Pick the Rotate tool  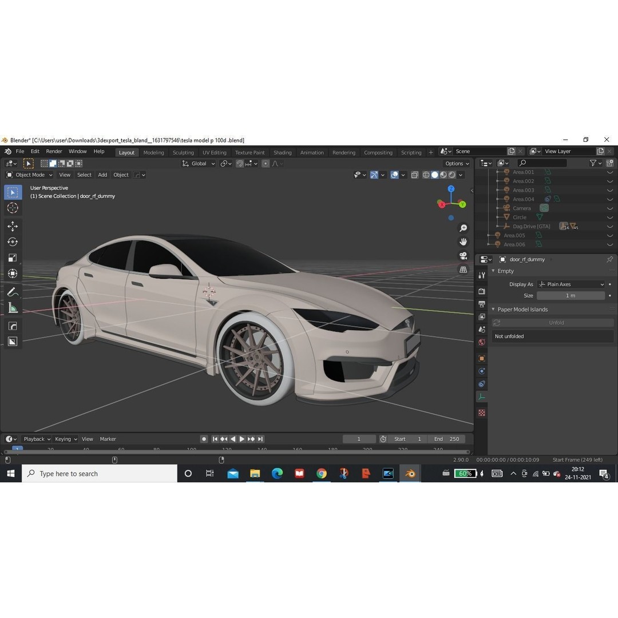13,242
